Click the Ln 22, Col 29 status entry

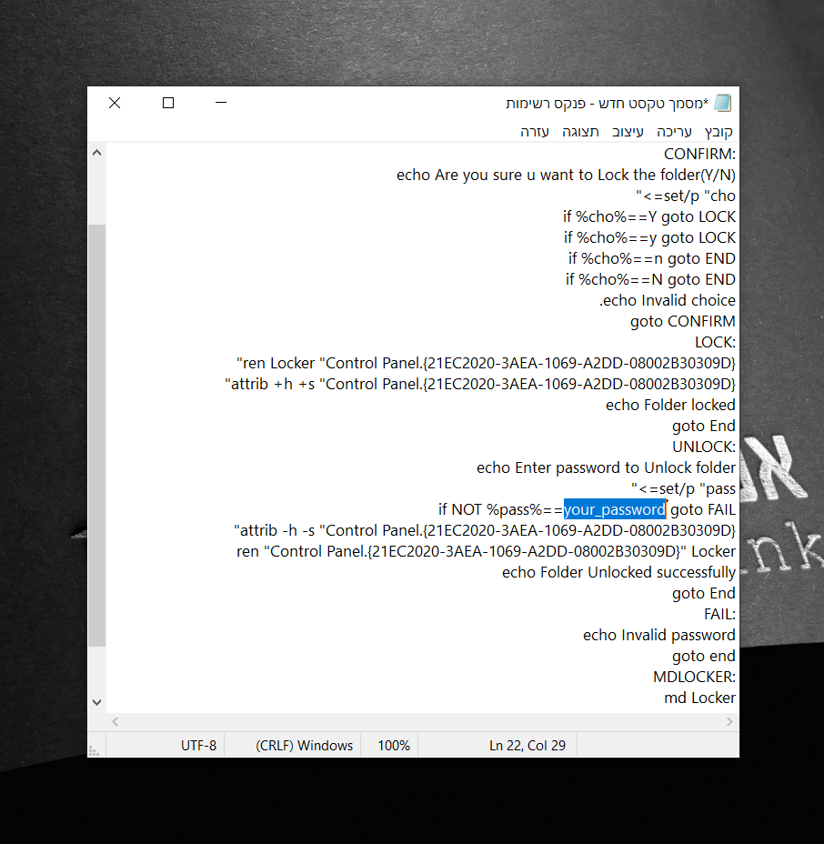pos(528,746)
